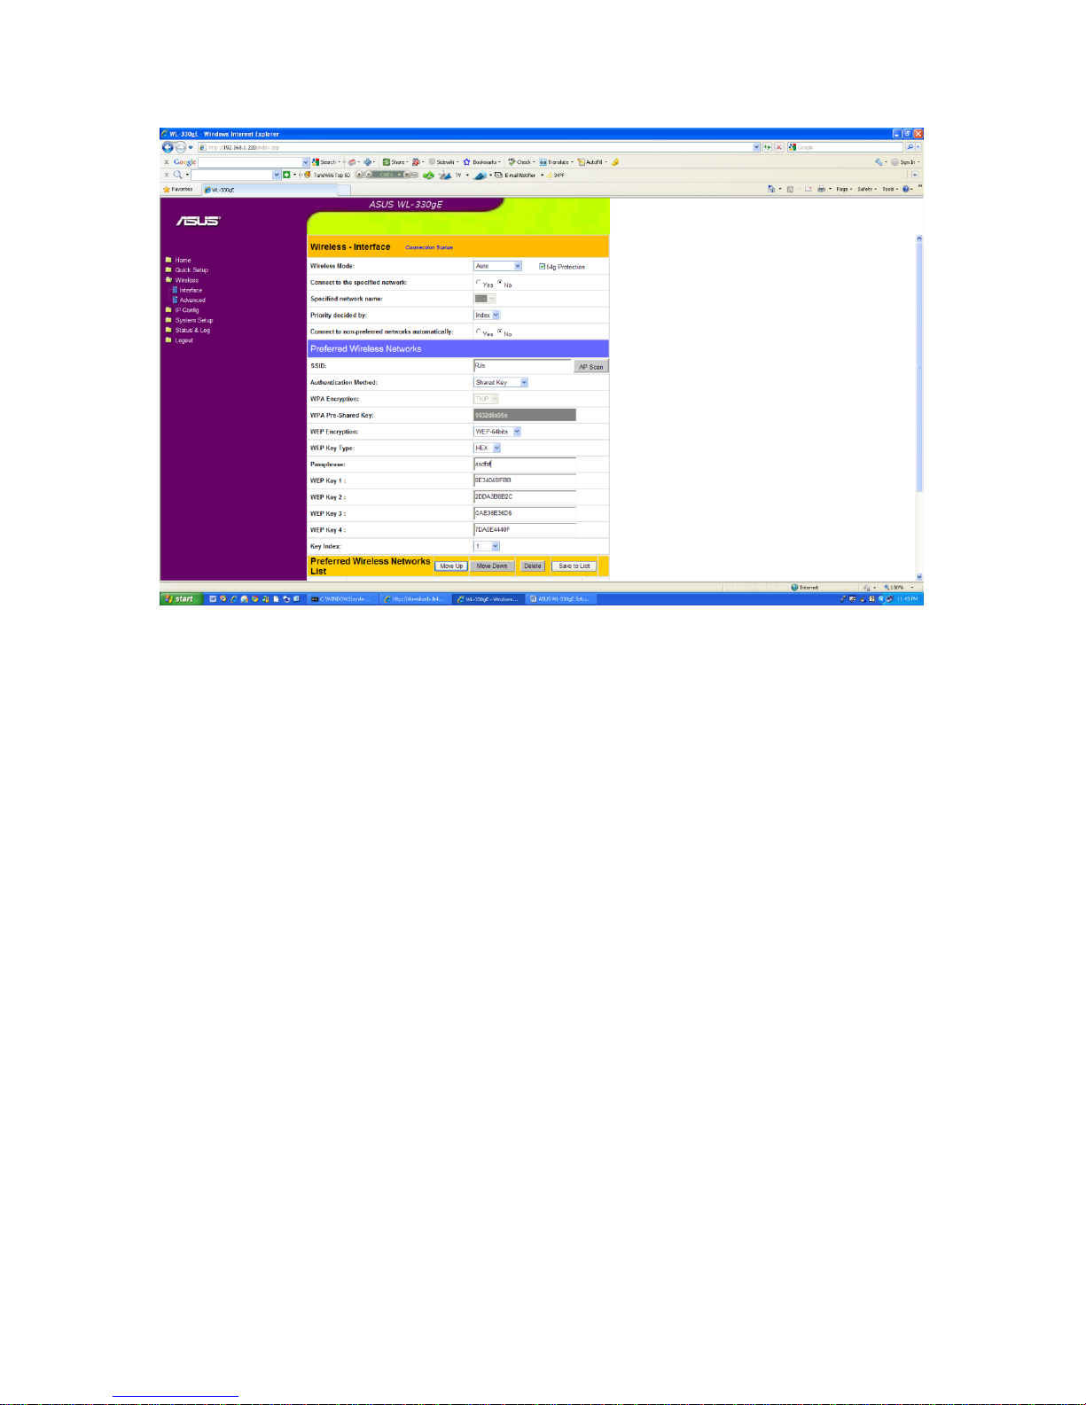Click the Save to List button

coord(574,566)
